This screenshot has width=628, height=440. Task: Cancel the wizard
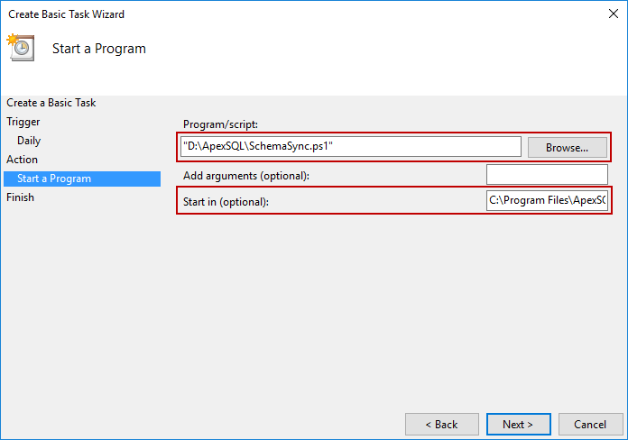pos(591,424)
